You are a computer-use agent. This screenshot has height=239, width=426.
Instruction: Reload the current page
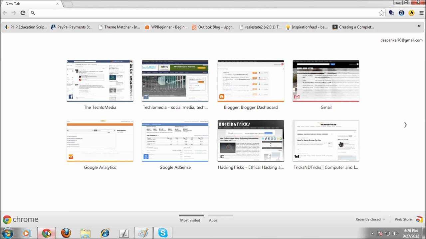[23, 13]
